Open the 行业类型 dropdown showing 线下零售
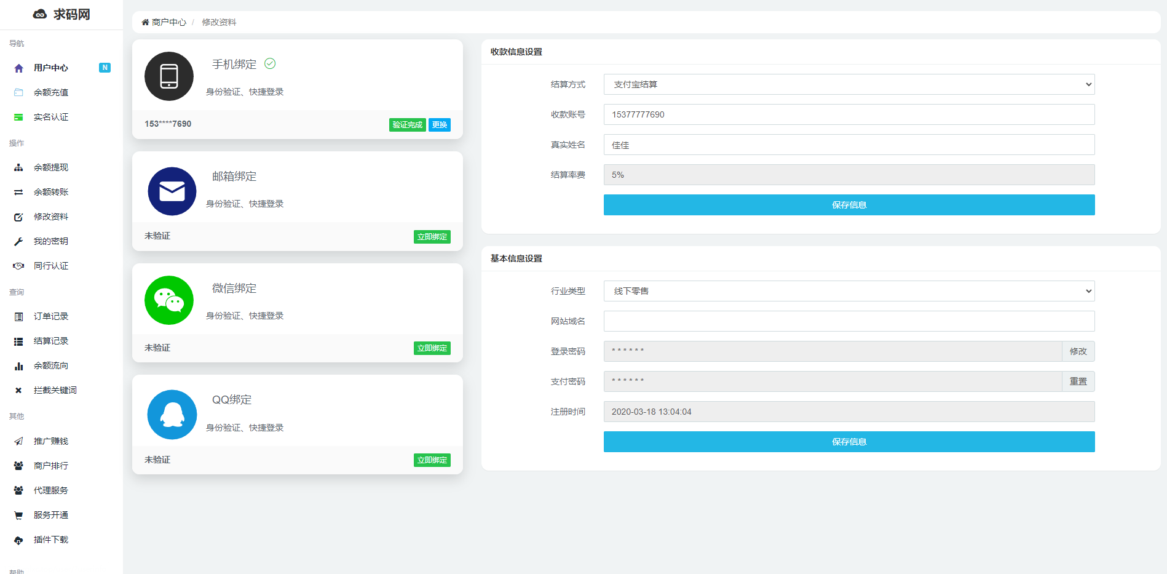 [849, 291]
